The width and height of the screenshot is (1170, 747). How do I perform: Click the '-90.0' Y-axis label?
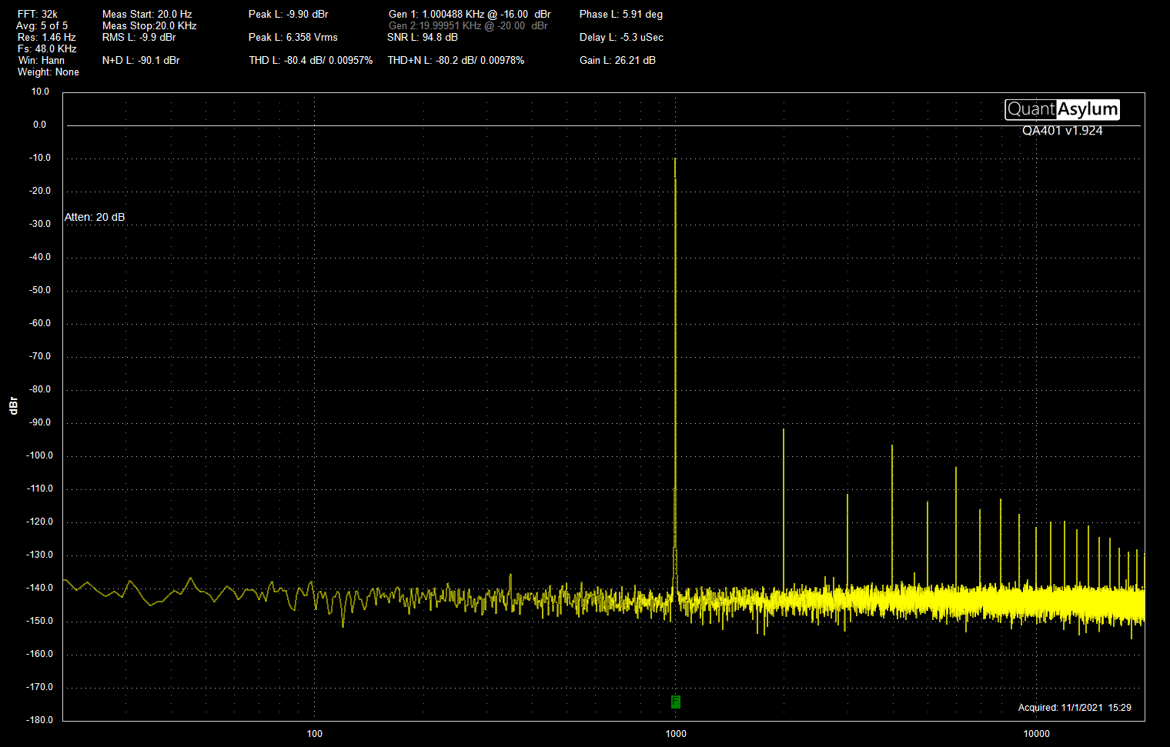40,422
